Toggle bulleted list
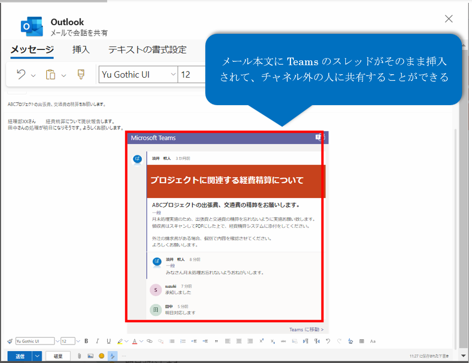The image size is (472, 363). point(172,341)
